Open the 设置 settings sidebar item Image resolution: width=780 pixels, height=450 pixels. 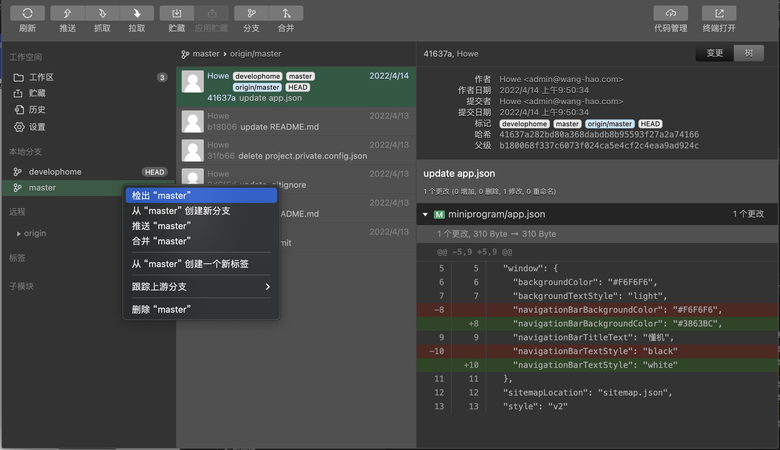(x=88, y=127)
